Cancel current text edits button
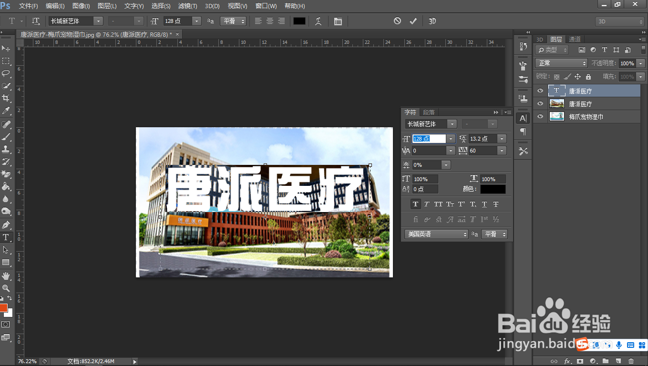 coord(397,21)
